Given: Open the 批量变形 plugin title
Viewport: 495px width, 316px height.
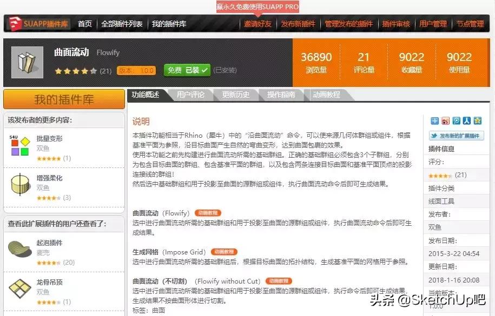Looking at the screenshot, I should [x=50, y=138].
